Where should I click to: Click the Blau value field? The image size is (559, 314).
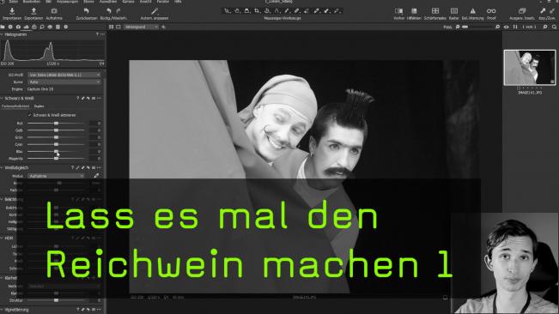pyautogui.click(x=95, y=152)
